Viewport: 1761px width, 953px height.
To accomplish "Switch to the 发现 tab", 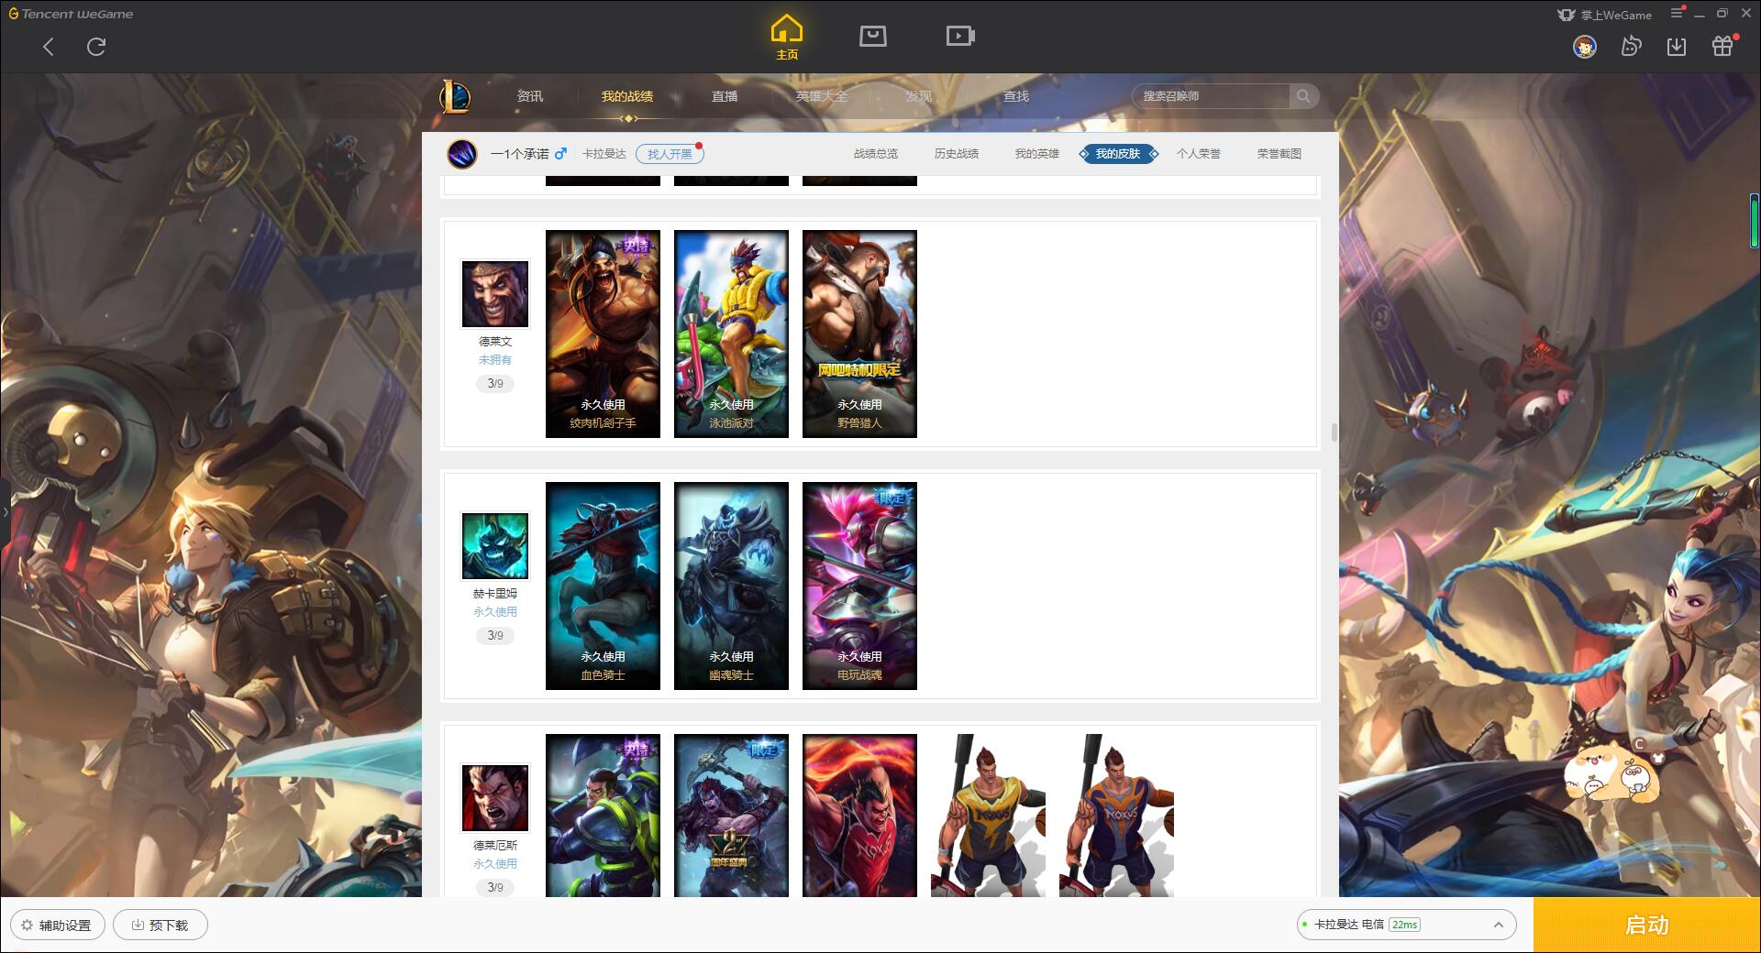I will tap(919, 96).
